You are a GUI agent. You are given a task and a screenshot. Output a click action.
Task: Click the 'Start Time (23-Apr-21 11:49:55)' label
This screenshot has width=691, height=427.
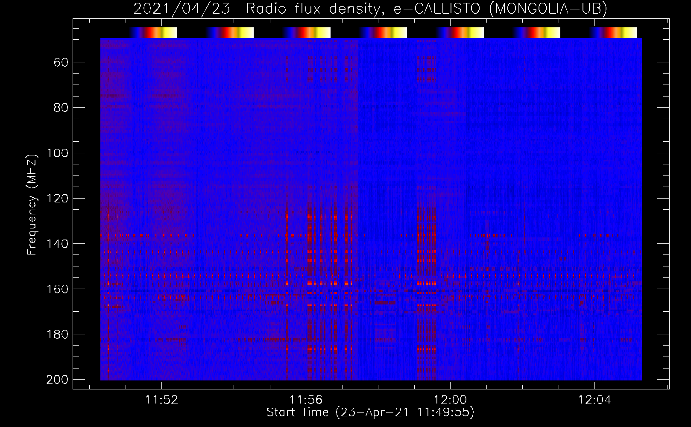click(x=370, y=412)
